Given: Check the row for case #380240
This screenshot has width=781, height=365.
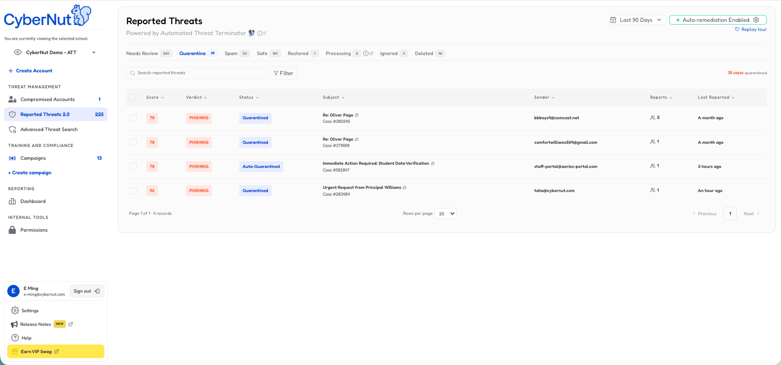Looking at the screenshot, I should (134, 118).
